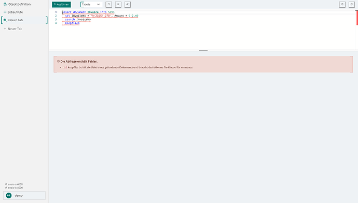
Task: Click the bookmark icon button in toolbar
Action: 108,4
